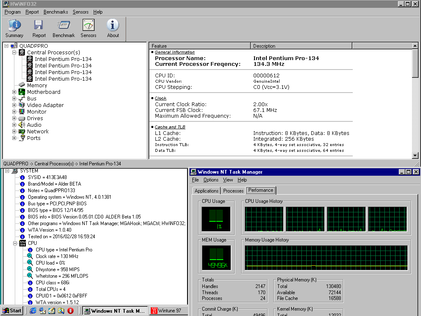Click the Opera red O taskbar icon
This screenshot has width=421, height=316.
point(71,311)
